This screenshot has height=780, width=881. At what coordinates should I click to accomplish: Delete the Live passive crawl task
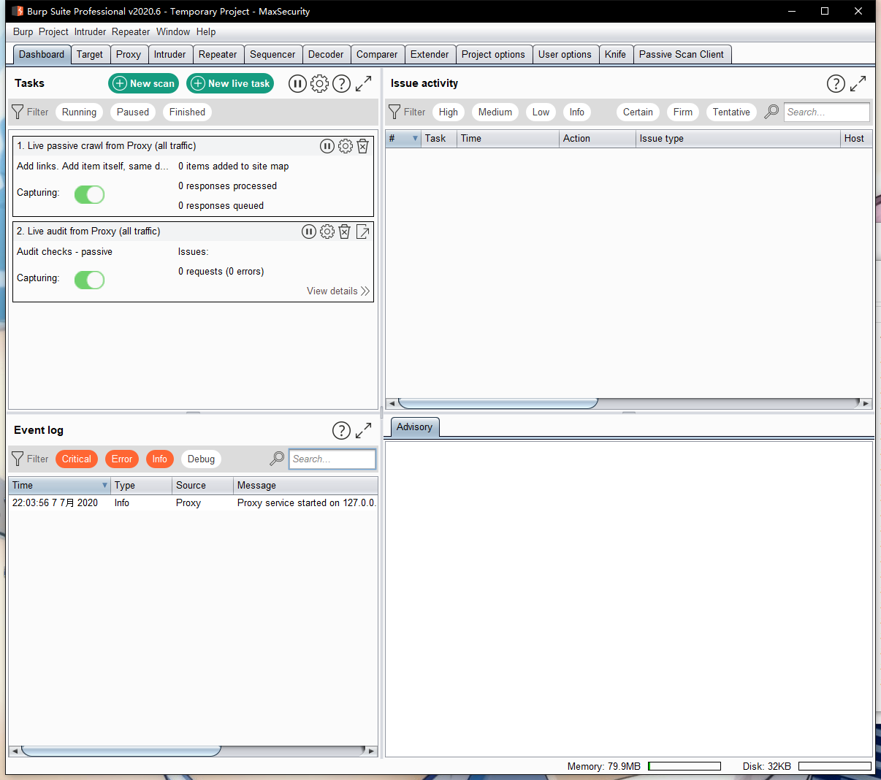(x=362, y=146)
